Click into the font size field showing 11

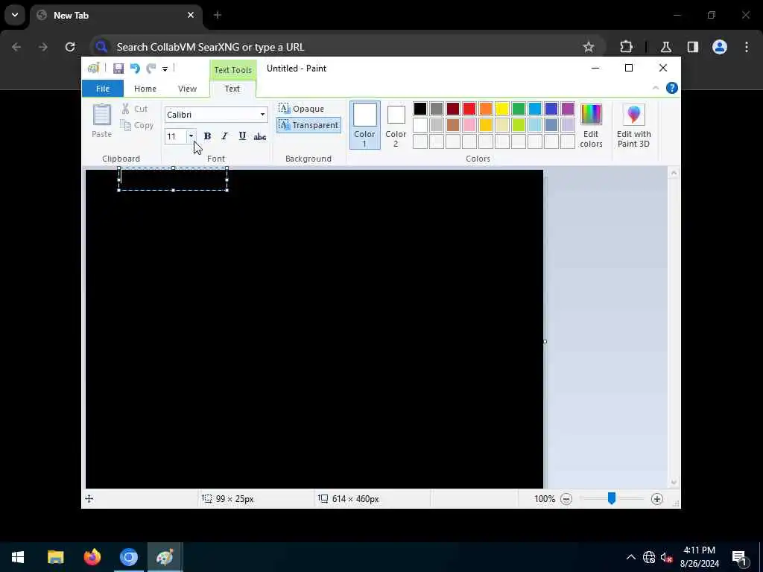pos(175,136)
